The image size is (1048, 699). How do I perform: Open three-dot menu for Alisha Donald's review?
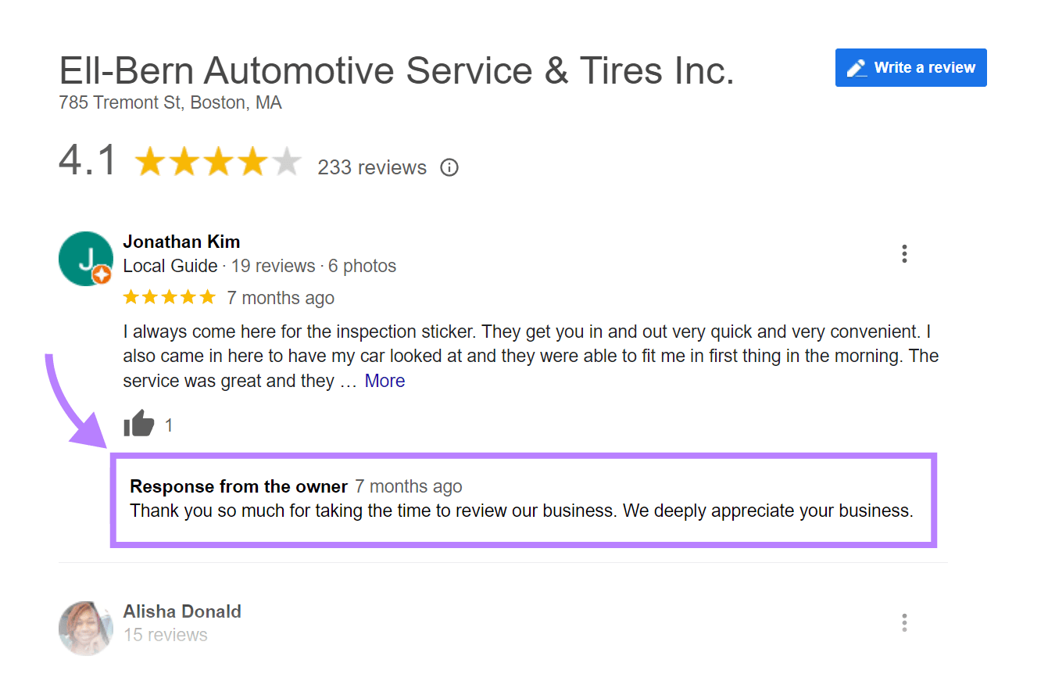(x=904, y=622)
